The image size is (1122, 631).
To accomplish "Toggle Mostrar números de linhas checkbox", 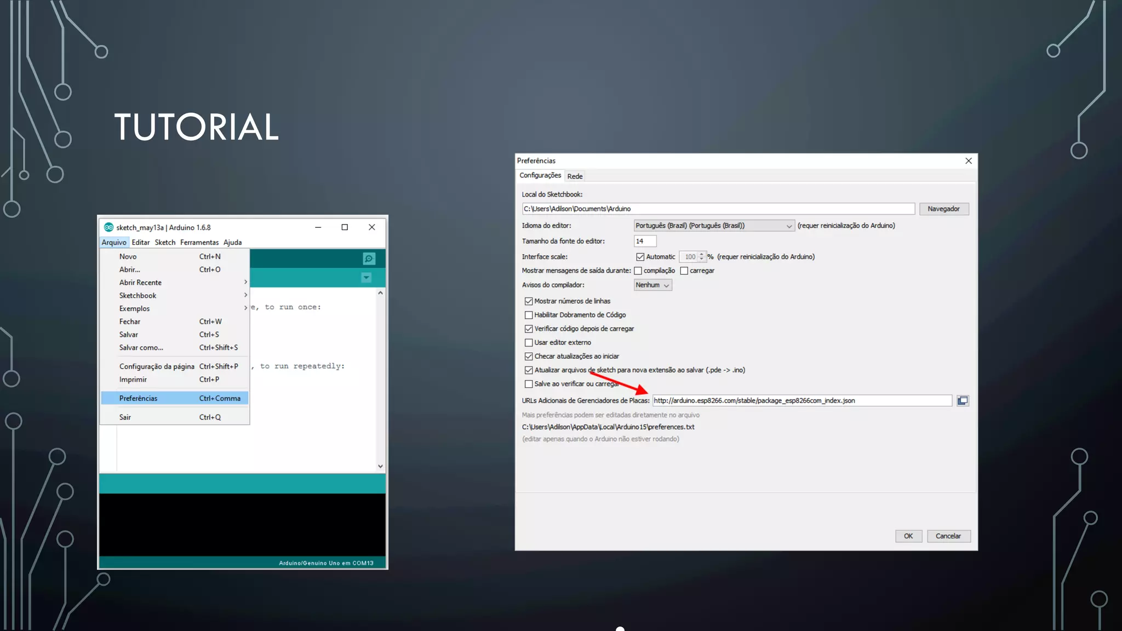I will coord(529,301).
